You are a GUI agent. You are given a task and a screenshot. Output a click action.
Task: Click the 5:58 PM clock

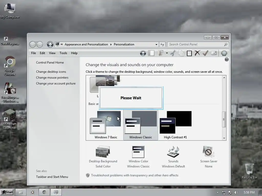249,192
